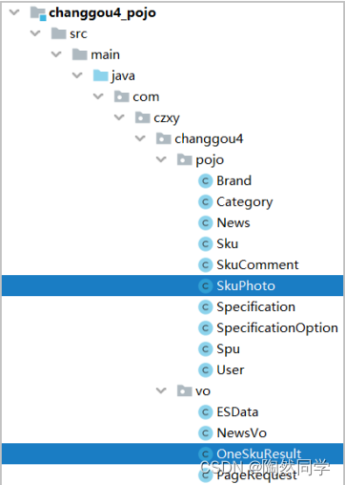Viewport: 345px width, 485px height.
Task: Click the Category class icon
Action: pyautogui.click(x=205, y=201)
